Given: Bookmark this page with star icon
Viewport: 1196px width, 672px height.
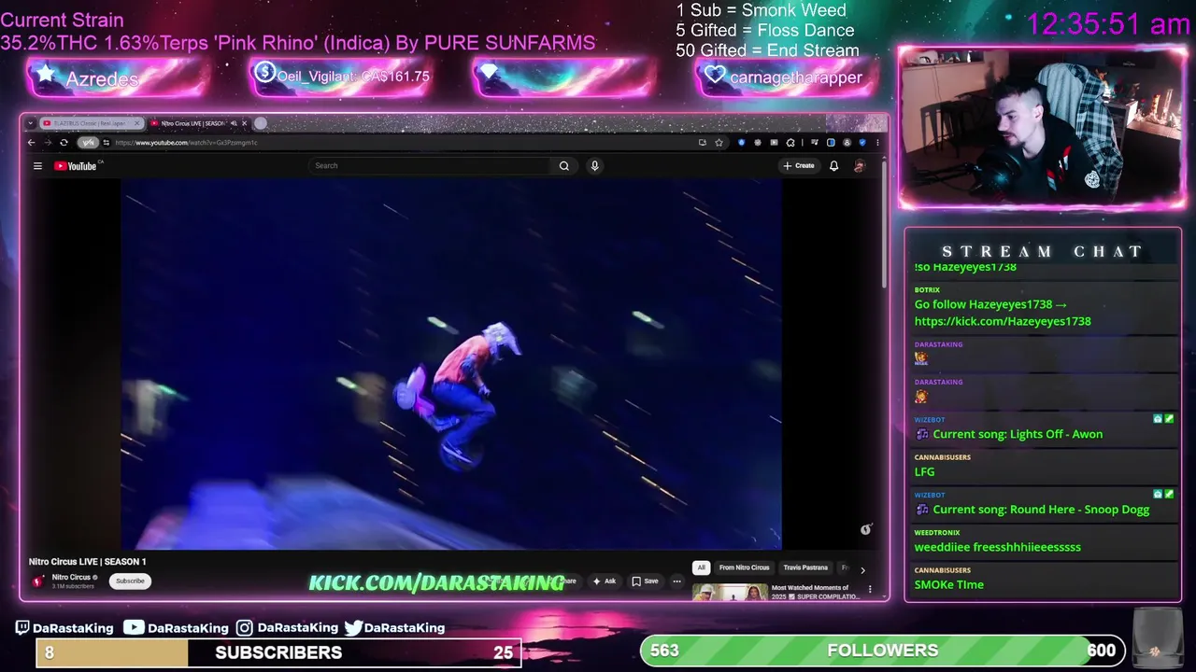Looking at the screenshot, I should [x=719, y=143].
